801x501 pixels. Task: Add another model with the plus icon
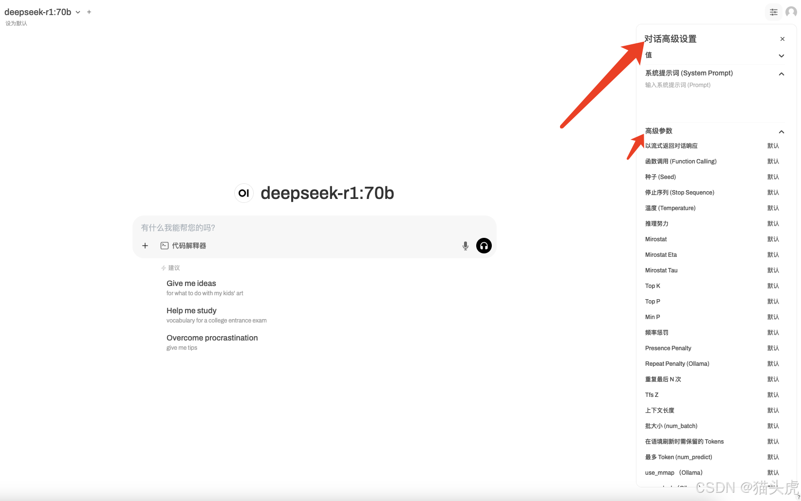point(89,12)
